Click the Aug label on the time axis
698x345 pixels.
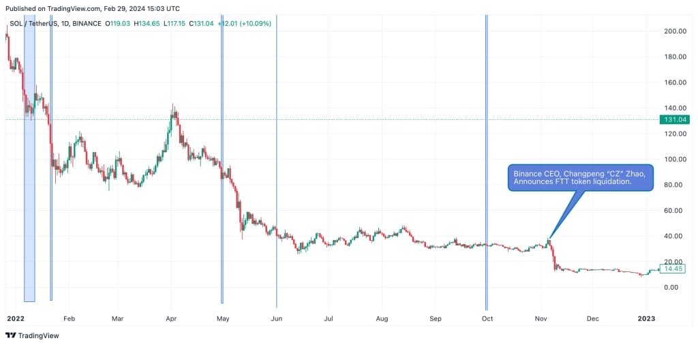pos(382,318)
